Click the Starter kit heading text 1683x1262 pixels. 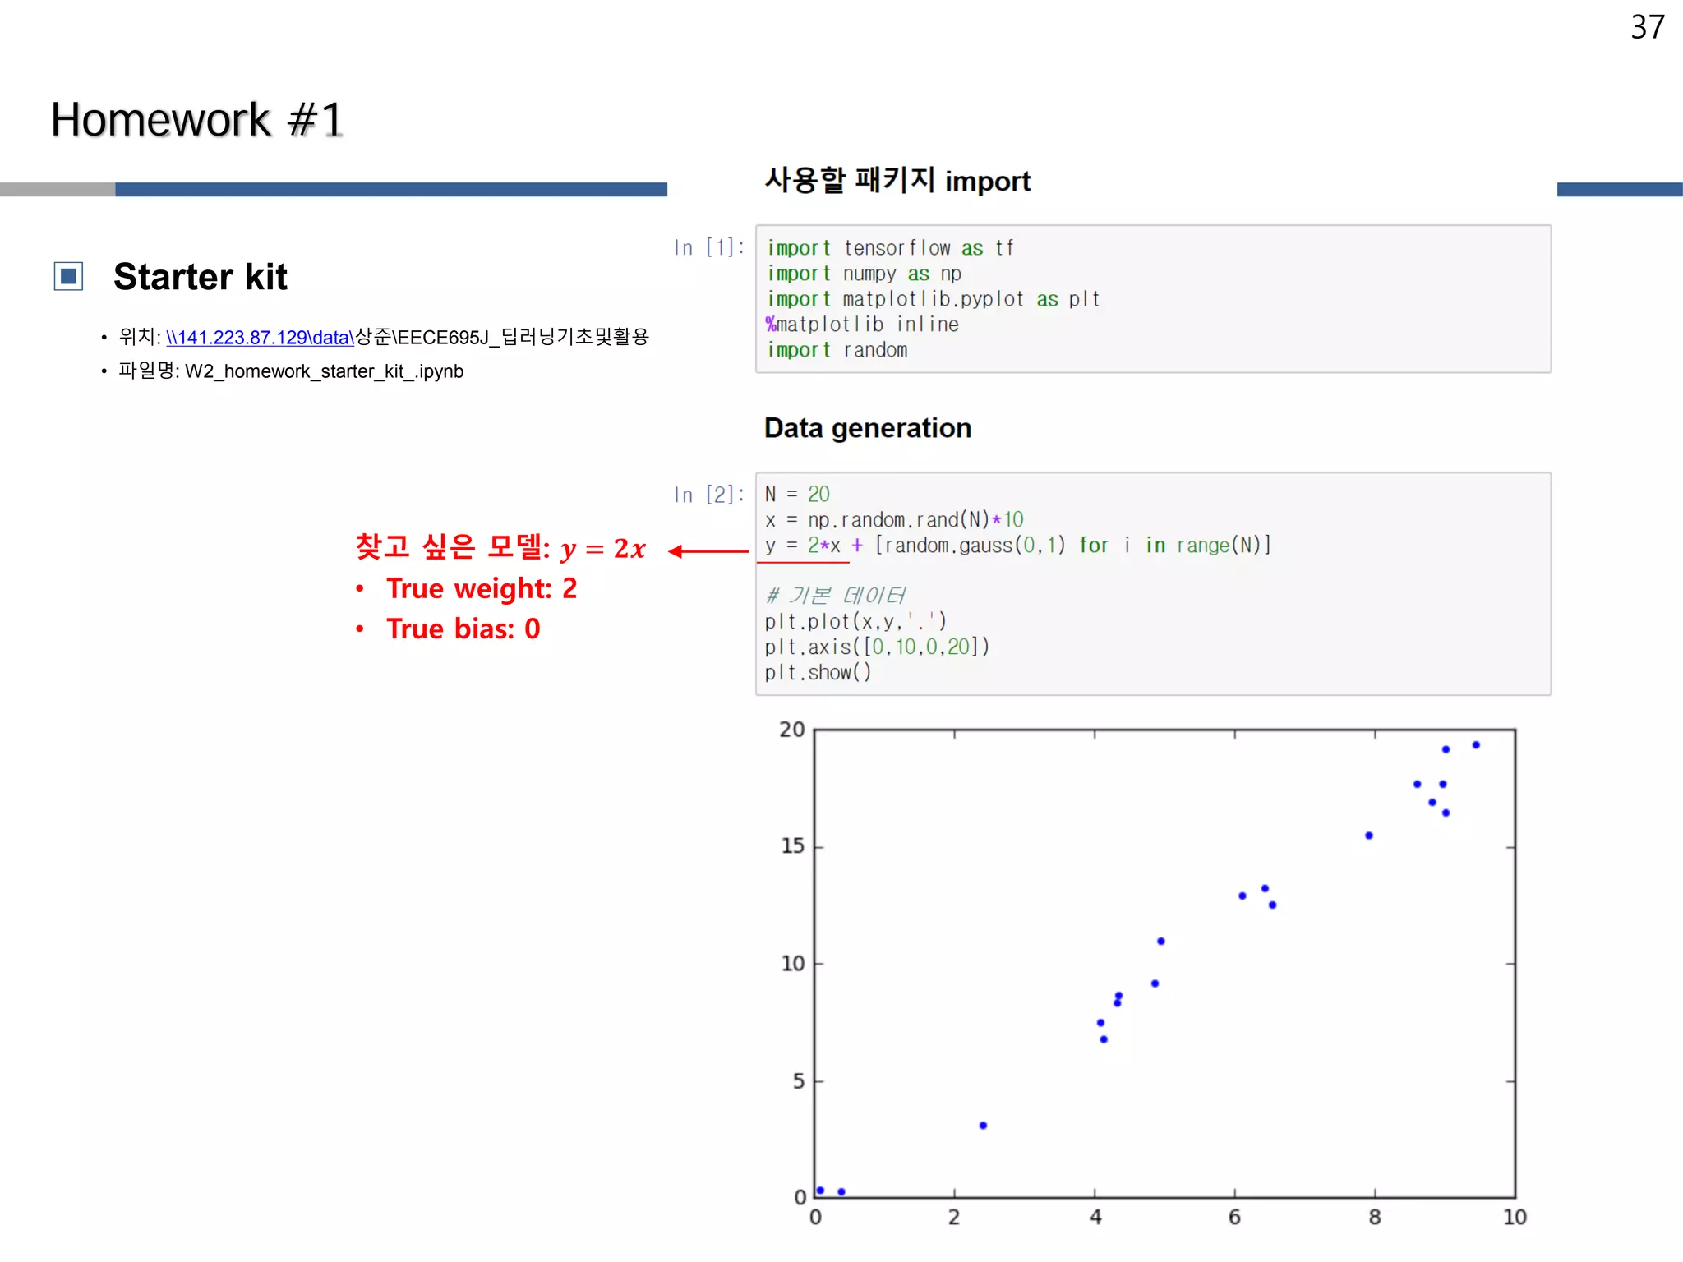[x=200, y=277]
